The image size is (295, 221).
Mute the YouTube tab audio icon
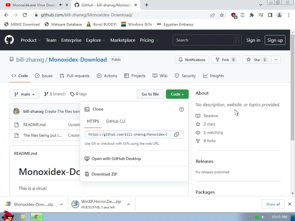60,5
